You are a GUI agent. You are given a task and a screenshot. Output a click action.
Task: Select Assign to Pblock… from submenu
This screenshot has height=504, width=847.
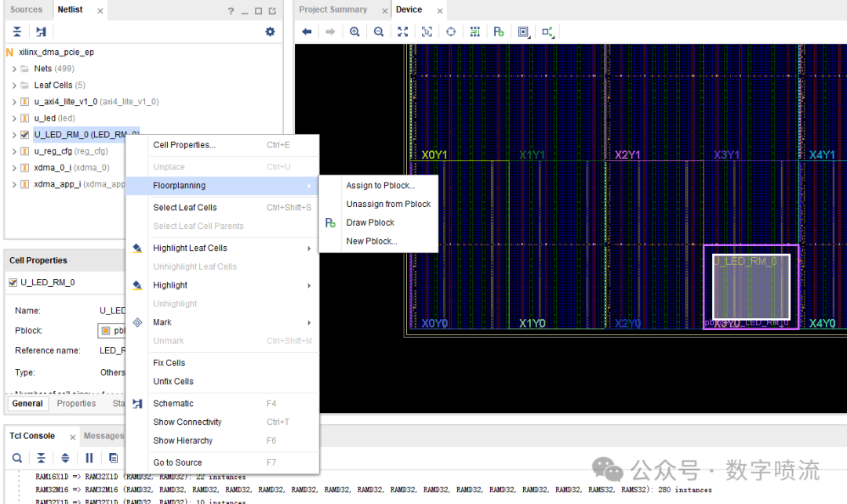(x=380, y=186)
